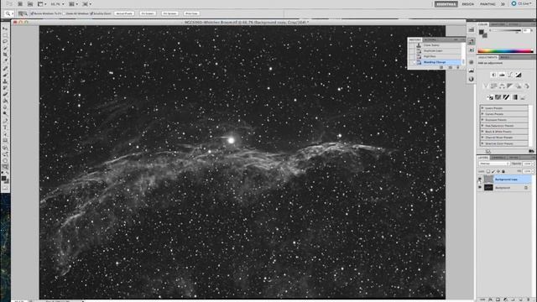Select the Crop tool

[5, 55]
